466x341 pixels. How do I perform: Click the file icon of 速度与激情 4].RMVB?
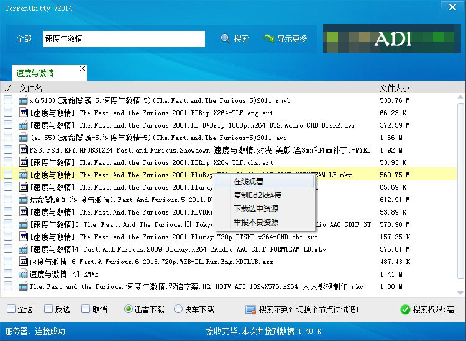(23, 274)
